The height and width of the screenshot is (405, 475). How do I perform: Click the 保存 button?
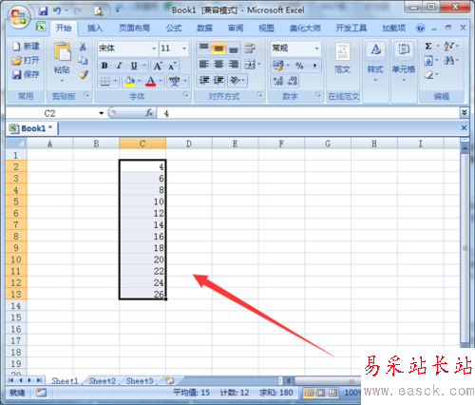click(26, 74)
